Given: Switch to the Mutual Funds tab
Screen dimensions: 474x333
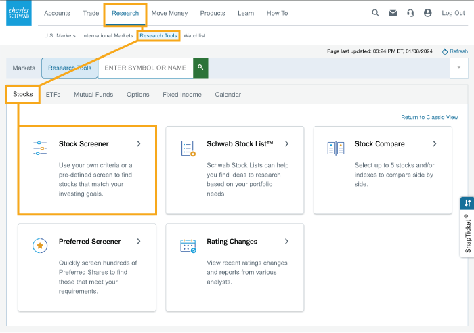Looking at the screenshot, I should pos(93,95).
